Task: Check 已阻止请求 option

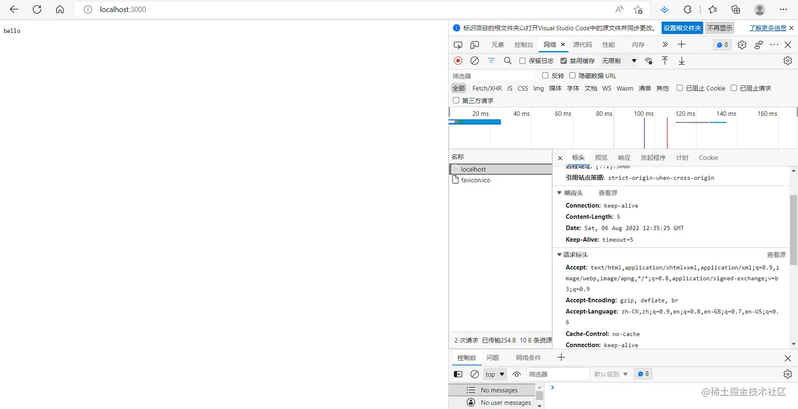Action: point(734,88)
